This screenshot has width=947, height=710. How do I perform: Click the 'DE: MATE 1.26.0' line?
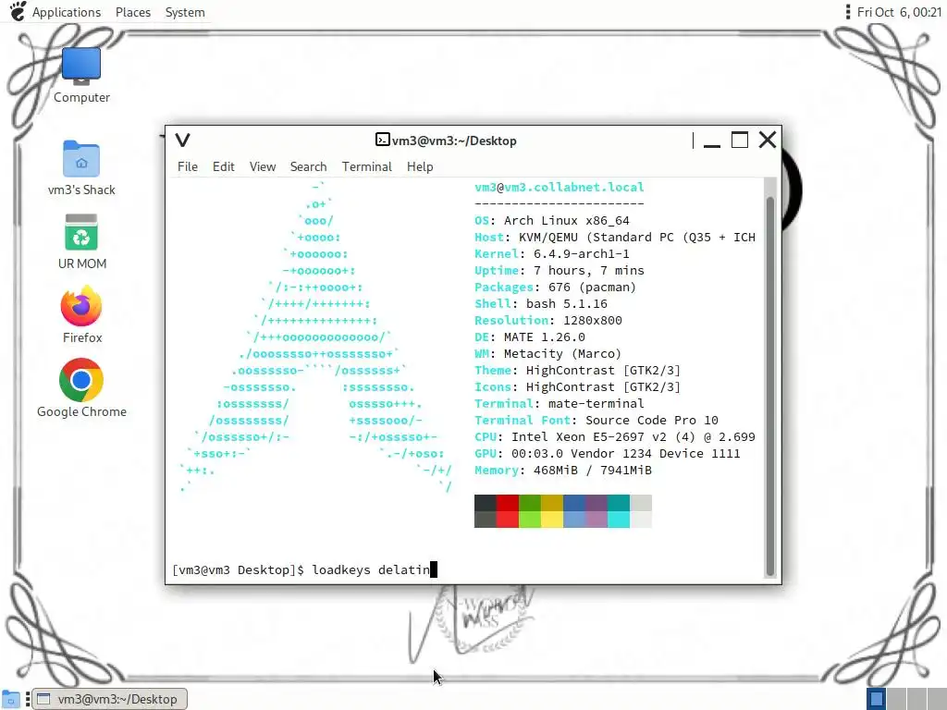[x=530, y=337]
